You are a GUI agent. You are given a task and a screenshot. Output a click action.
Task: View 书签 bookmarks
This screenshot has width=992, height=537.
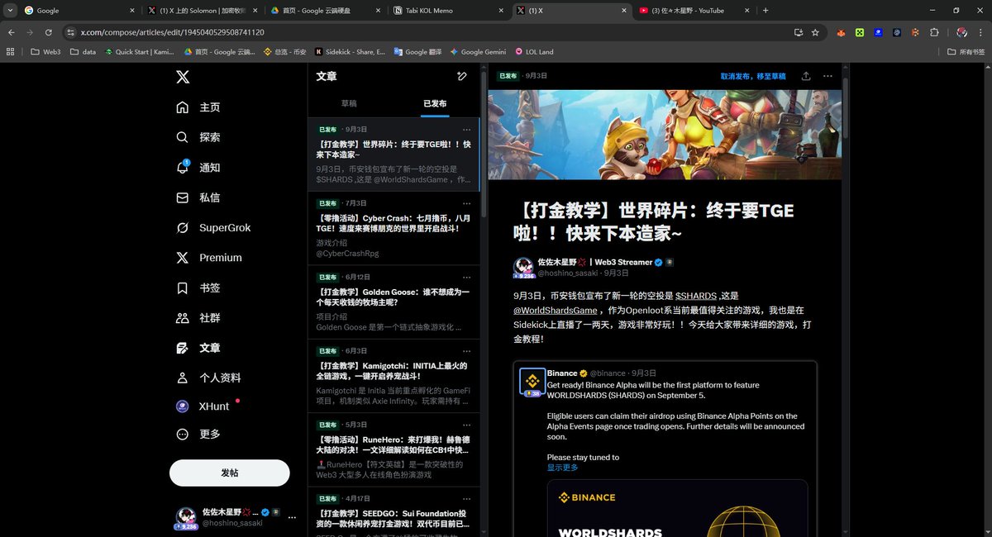(x=198, y=288)
